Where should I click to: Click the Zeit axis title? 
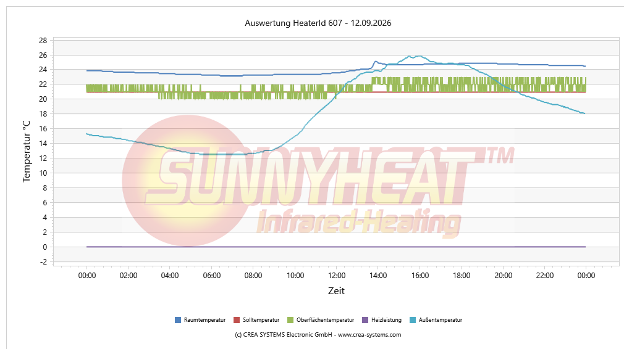click(x=336, y=291)
